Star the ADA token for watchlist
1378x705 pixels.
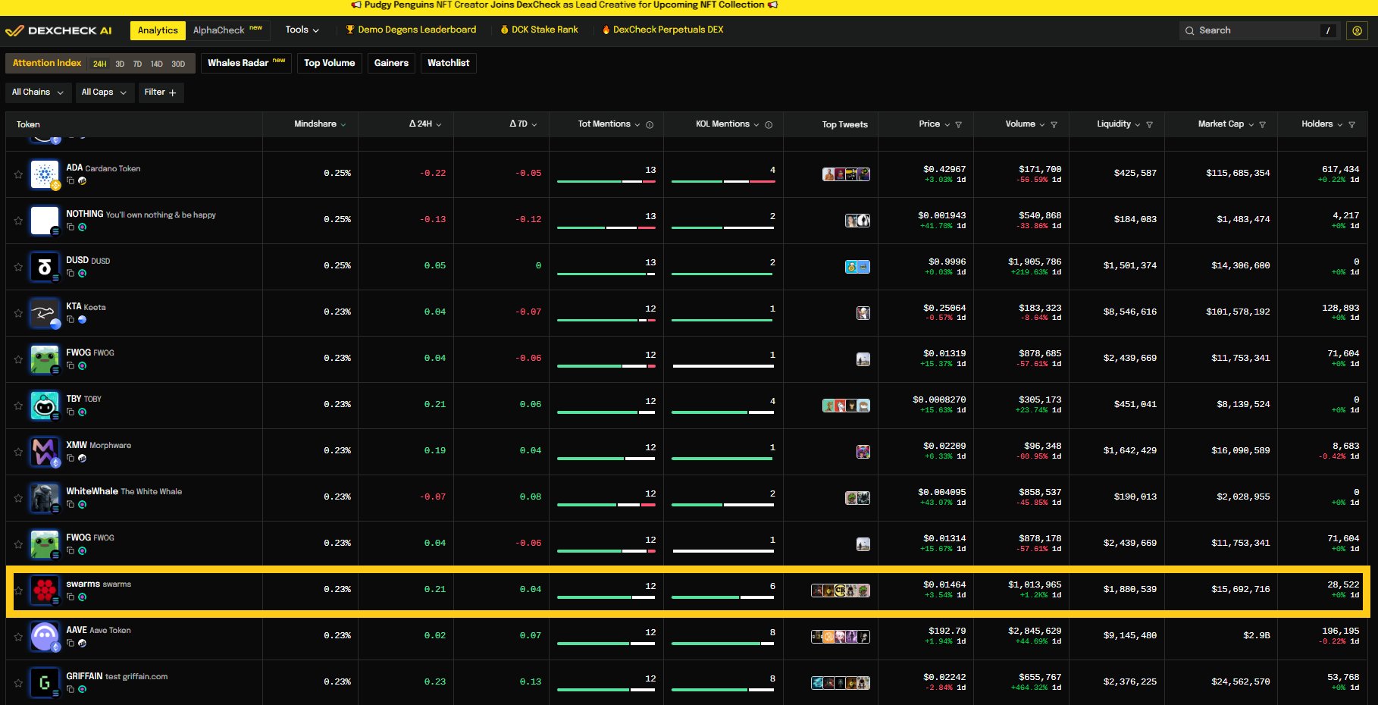coord(18,174)
